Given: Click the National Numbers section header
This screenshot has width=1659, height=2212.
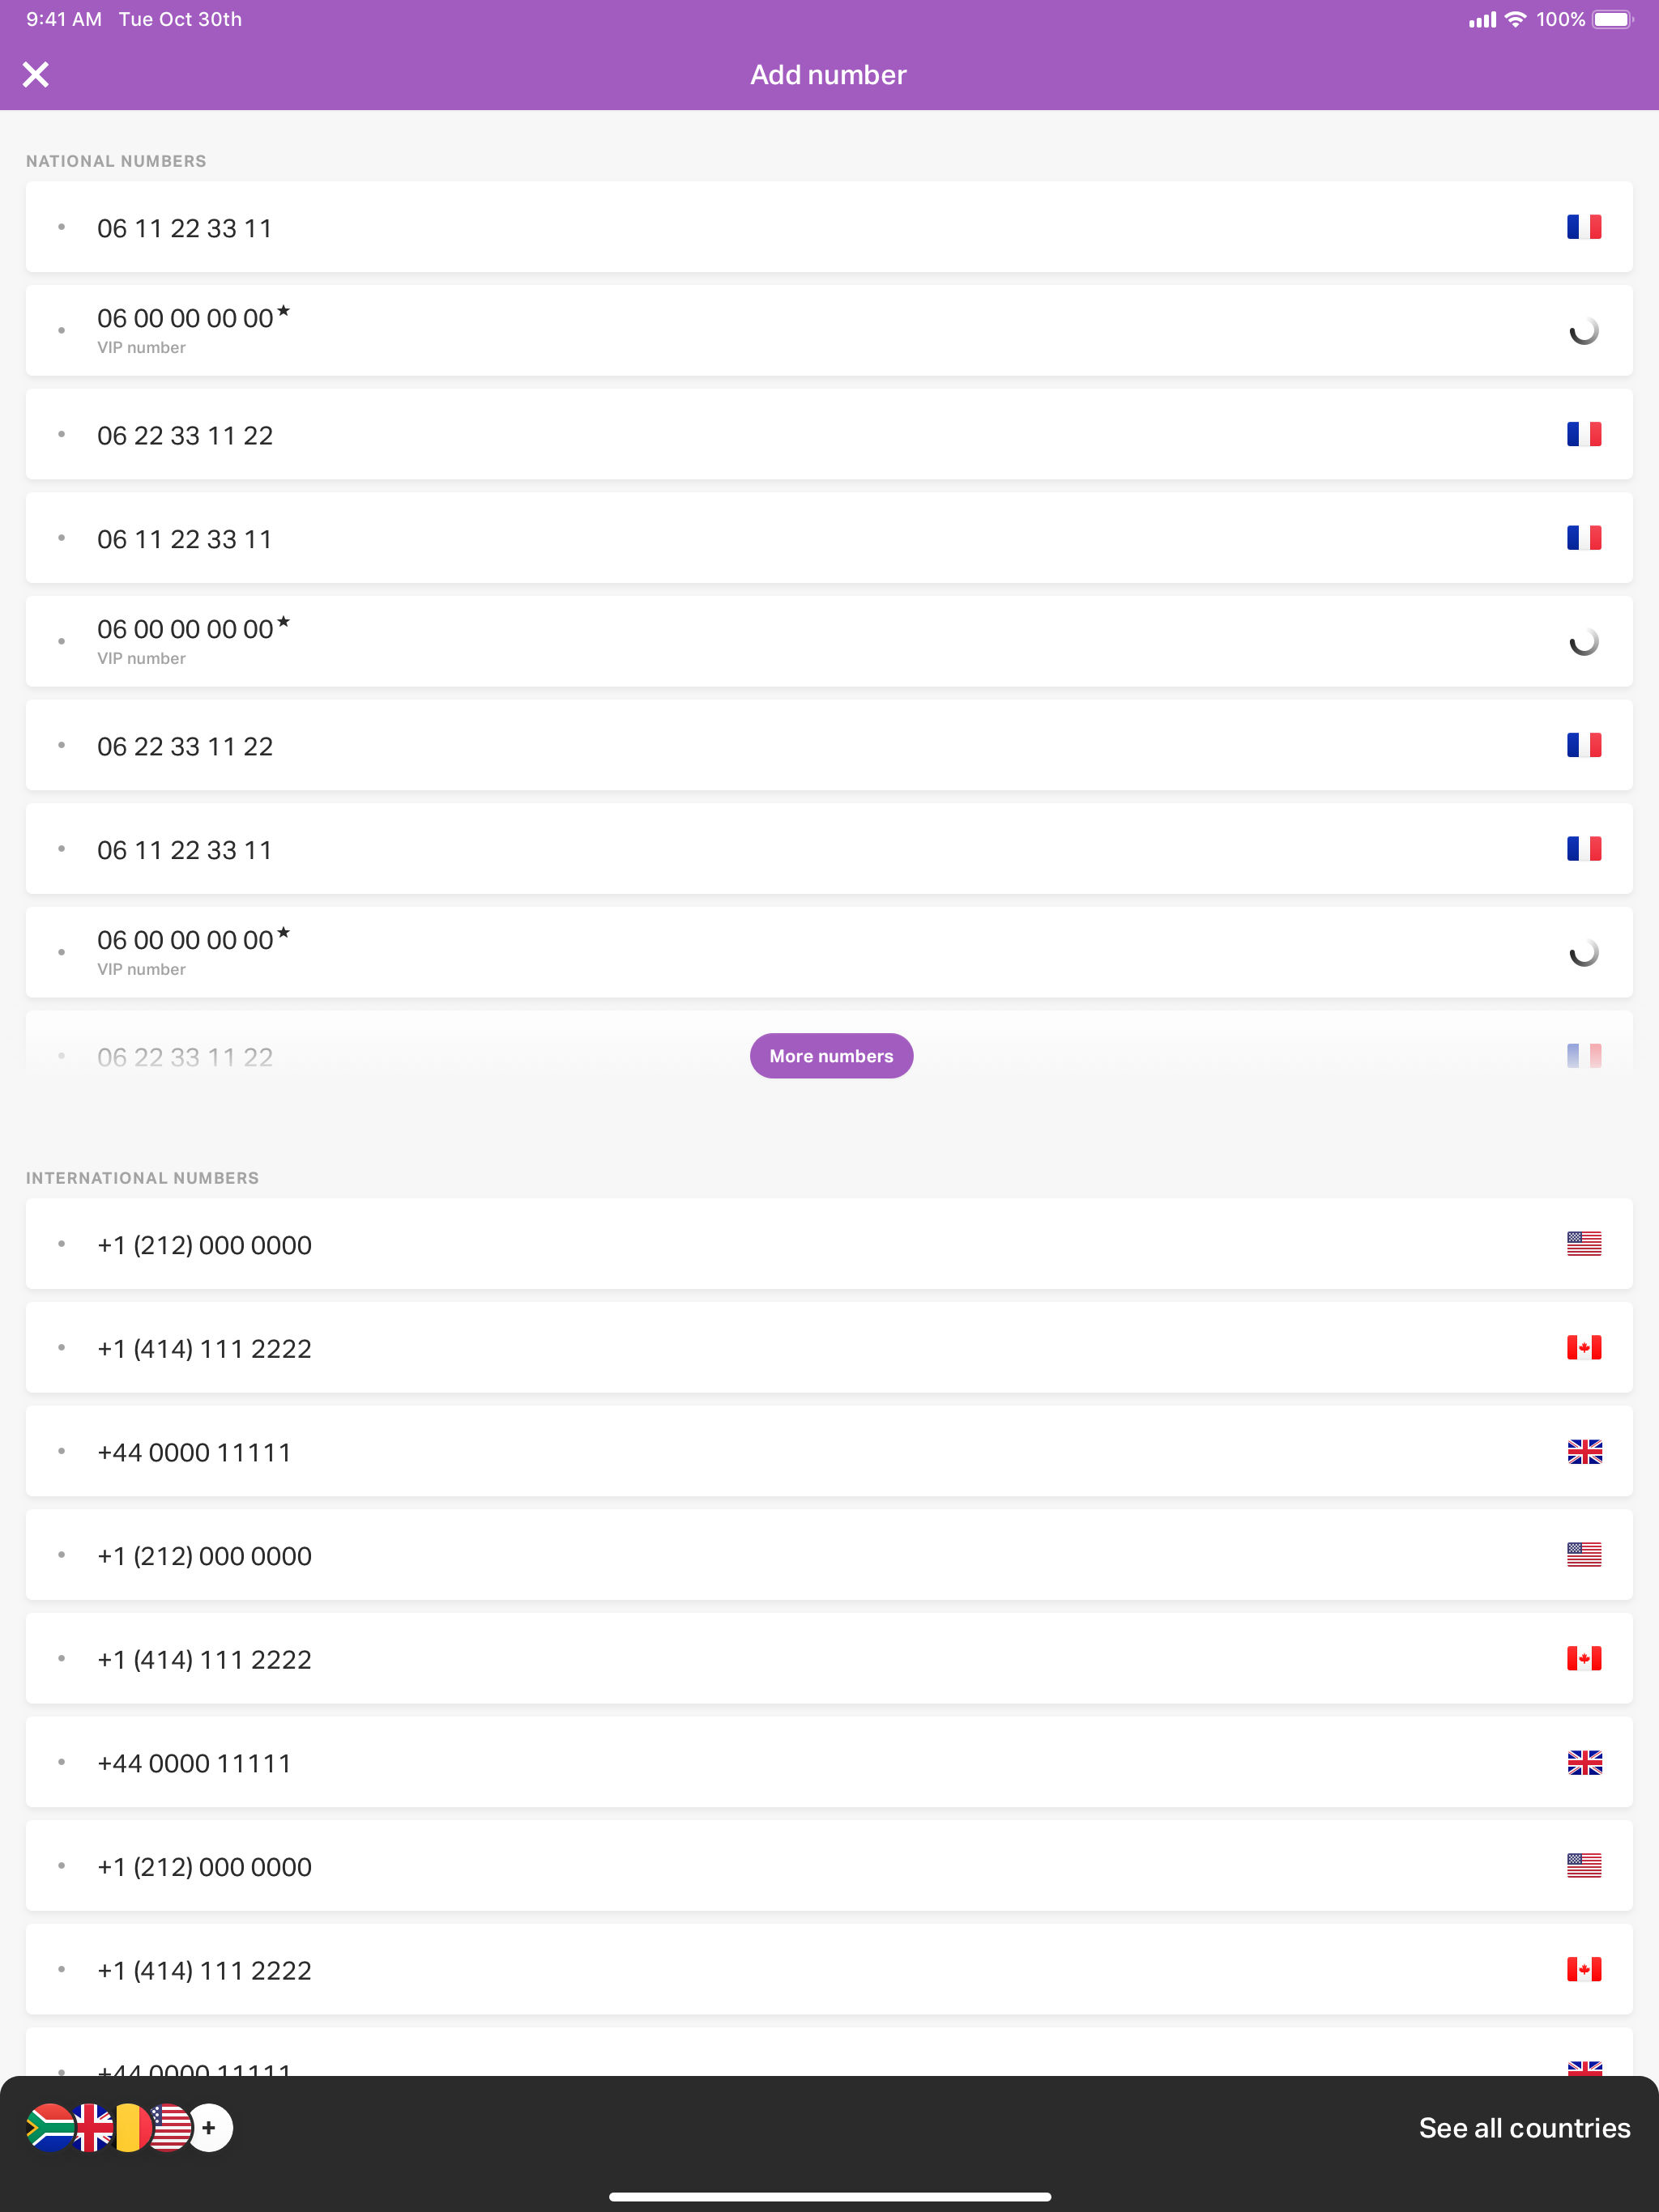Looking at the screenshot, I should click(116, 161).
